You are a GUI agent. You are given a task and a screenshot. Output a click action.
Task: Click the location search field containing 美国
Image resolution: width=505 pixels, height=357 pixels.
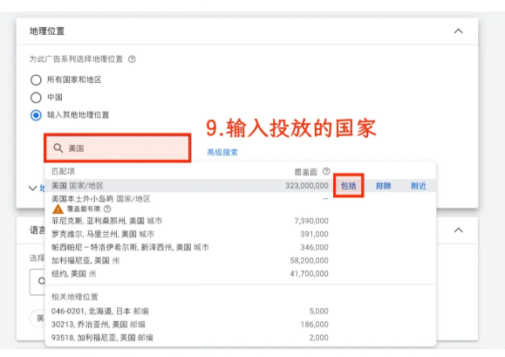(x=118, y=148)
